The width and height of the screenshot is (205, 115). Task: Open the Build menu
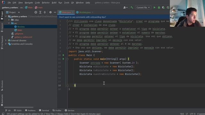54,3
